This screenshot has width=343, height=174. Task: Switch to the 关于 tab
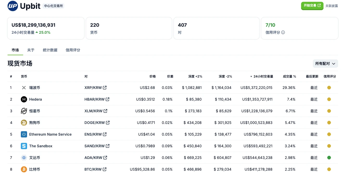tap(31, 50)
